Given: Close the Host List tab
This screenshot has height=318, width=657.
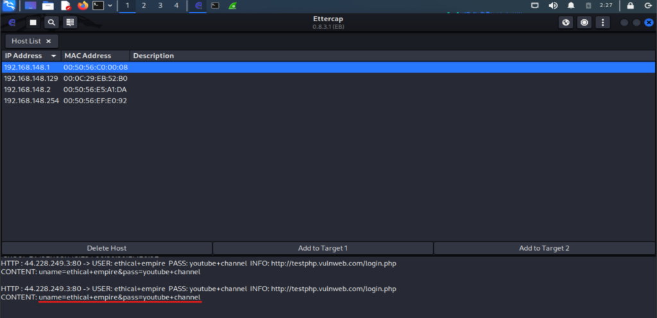Looking at the screenshot, I should 48,41.
